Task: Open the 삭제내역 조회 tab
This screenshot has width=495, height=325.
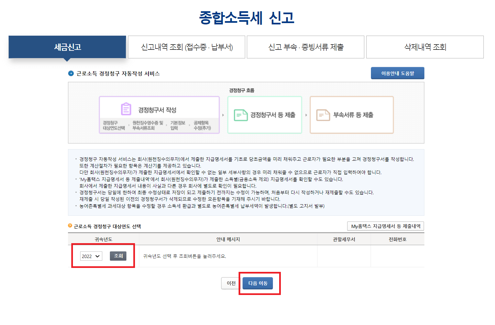Action: (x=425, y=47)
